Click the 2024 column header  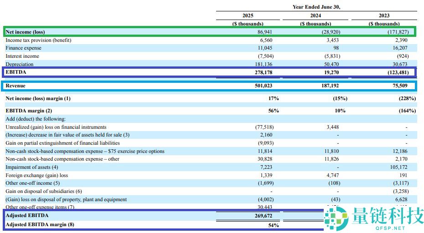coord(315,15)
